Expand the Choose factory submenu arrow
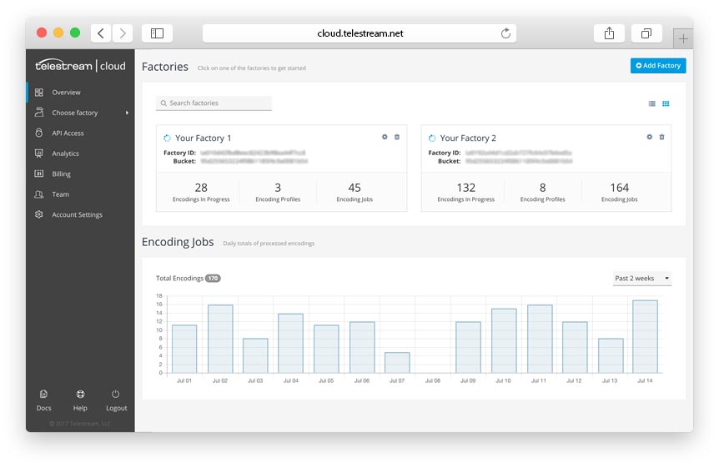719x463 pixels. click(x=127, y=113)
